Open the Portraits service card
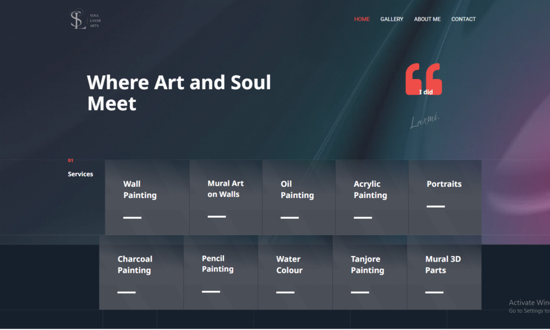This screenshot has width=550, height=330. (444, 198)
